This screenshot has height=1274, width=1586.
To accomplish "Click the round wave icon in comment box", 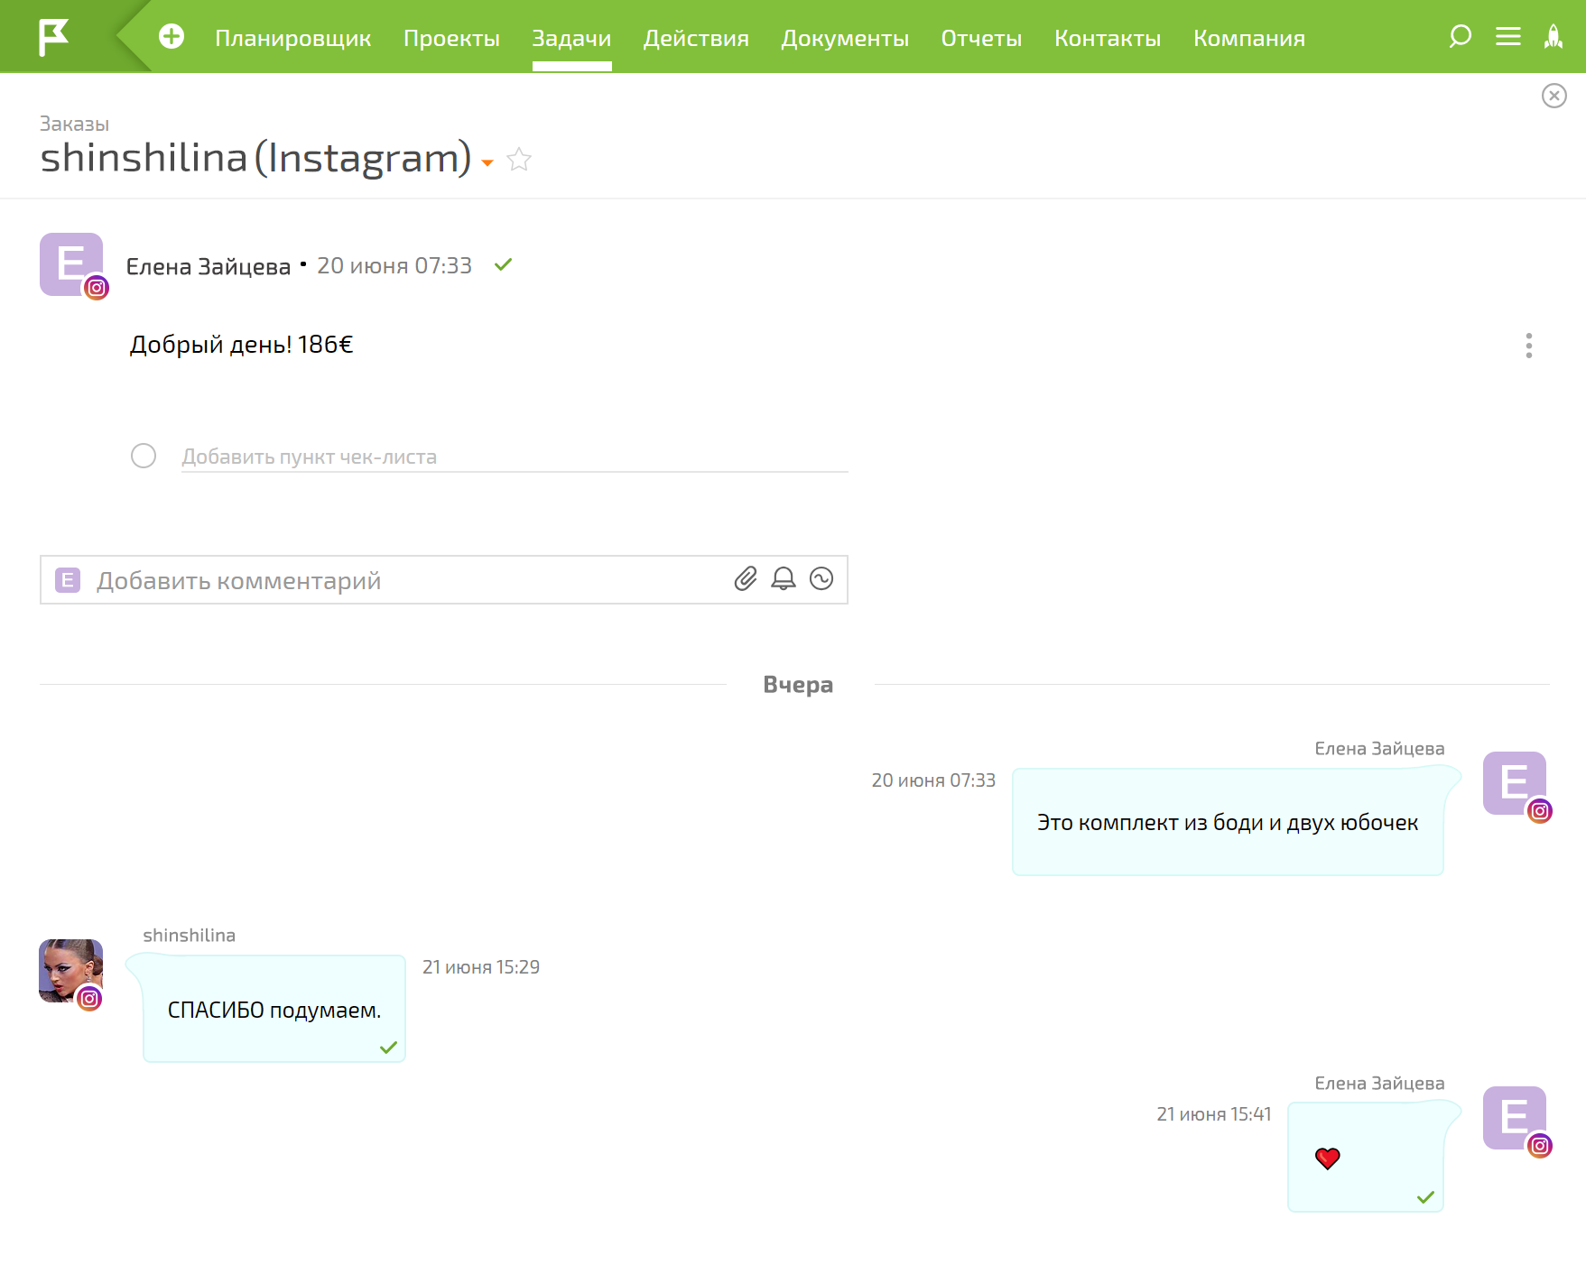I will coord(821,579).
